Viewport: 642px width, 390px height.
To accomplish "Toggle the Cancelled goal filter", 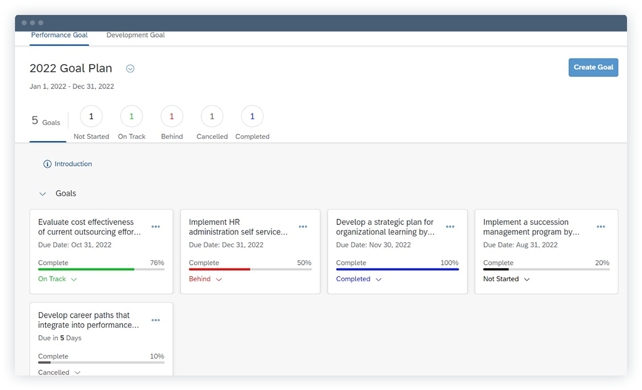I will click(211, 116).
